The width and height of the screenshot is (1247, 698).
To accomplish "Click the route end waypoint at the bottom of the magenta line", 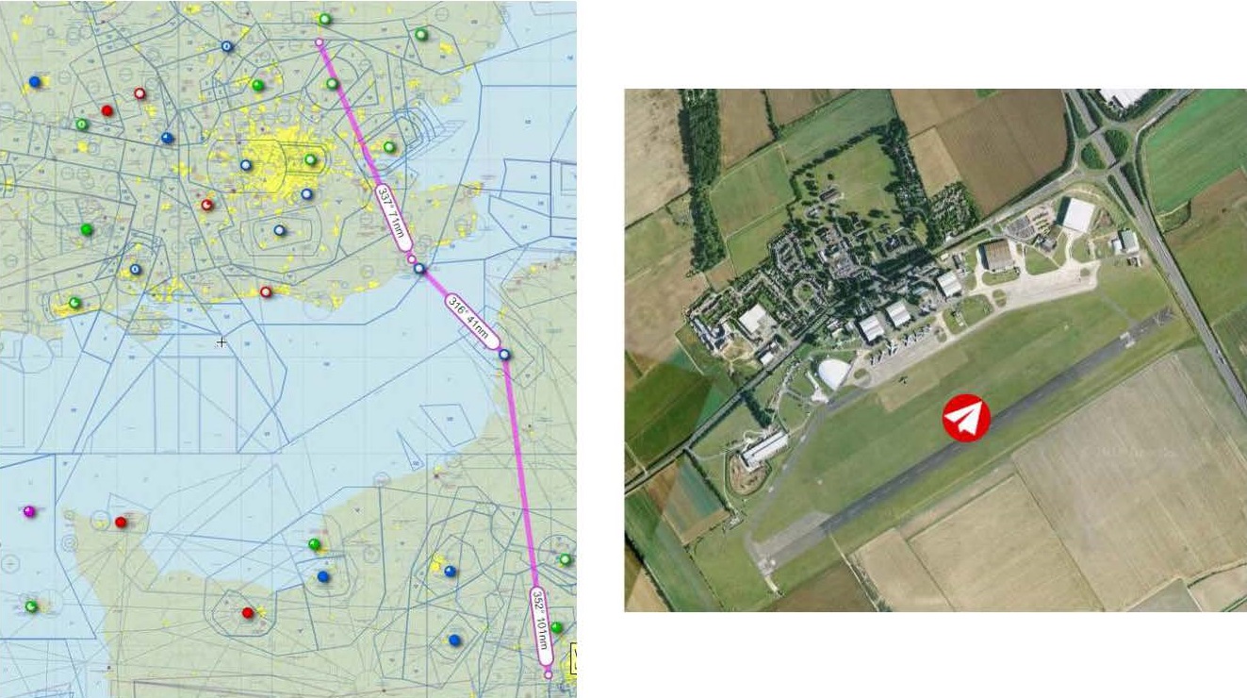I will [548, 674].
